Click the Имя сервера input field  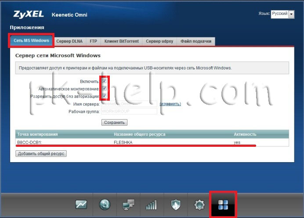pyautogui.click(x=129, y=104)
